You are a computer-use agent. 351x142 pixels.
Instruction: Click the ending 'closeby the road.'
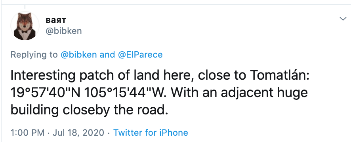(116, 110)
